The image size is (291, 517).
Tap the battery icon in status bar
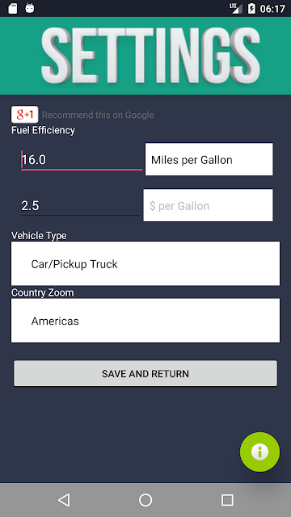tap(251, 9)
